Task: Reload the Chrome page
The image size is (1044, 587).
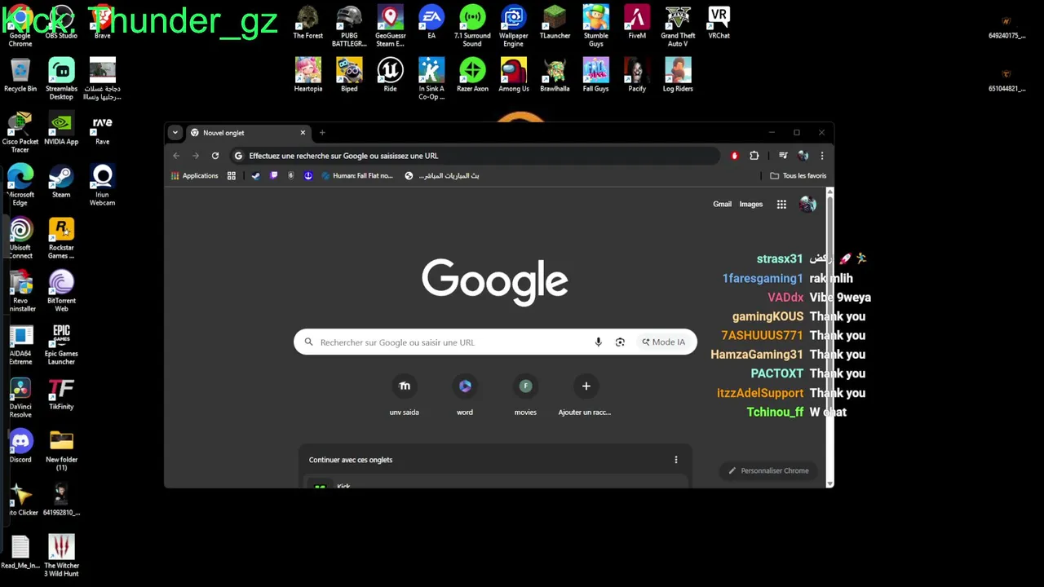Action: click(215, 156)
